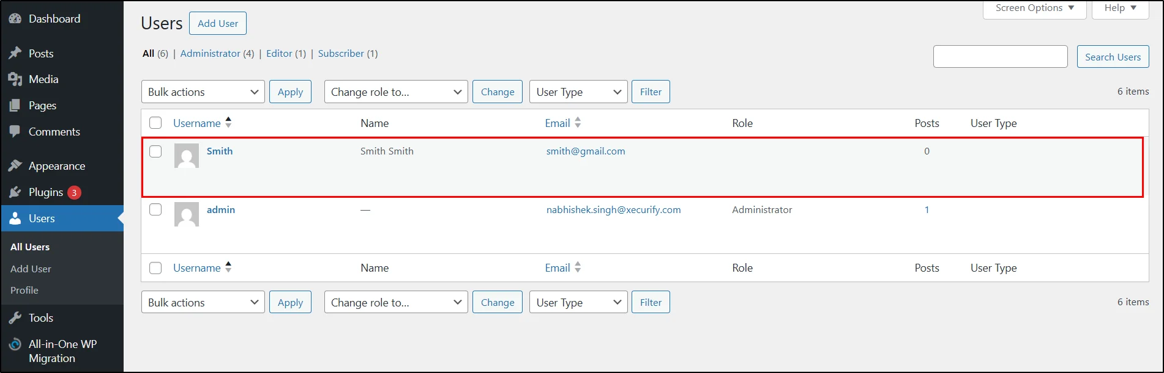1164x373 pixels.
Task: Open the bottom Change role to dropdown
Action: 396,302
